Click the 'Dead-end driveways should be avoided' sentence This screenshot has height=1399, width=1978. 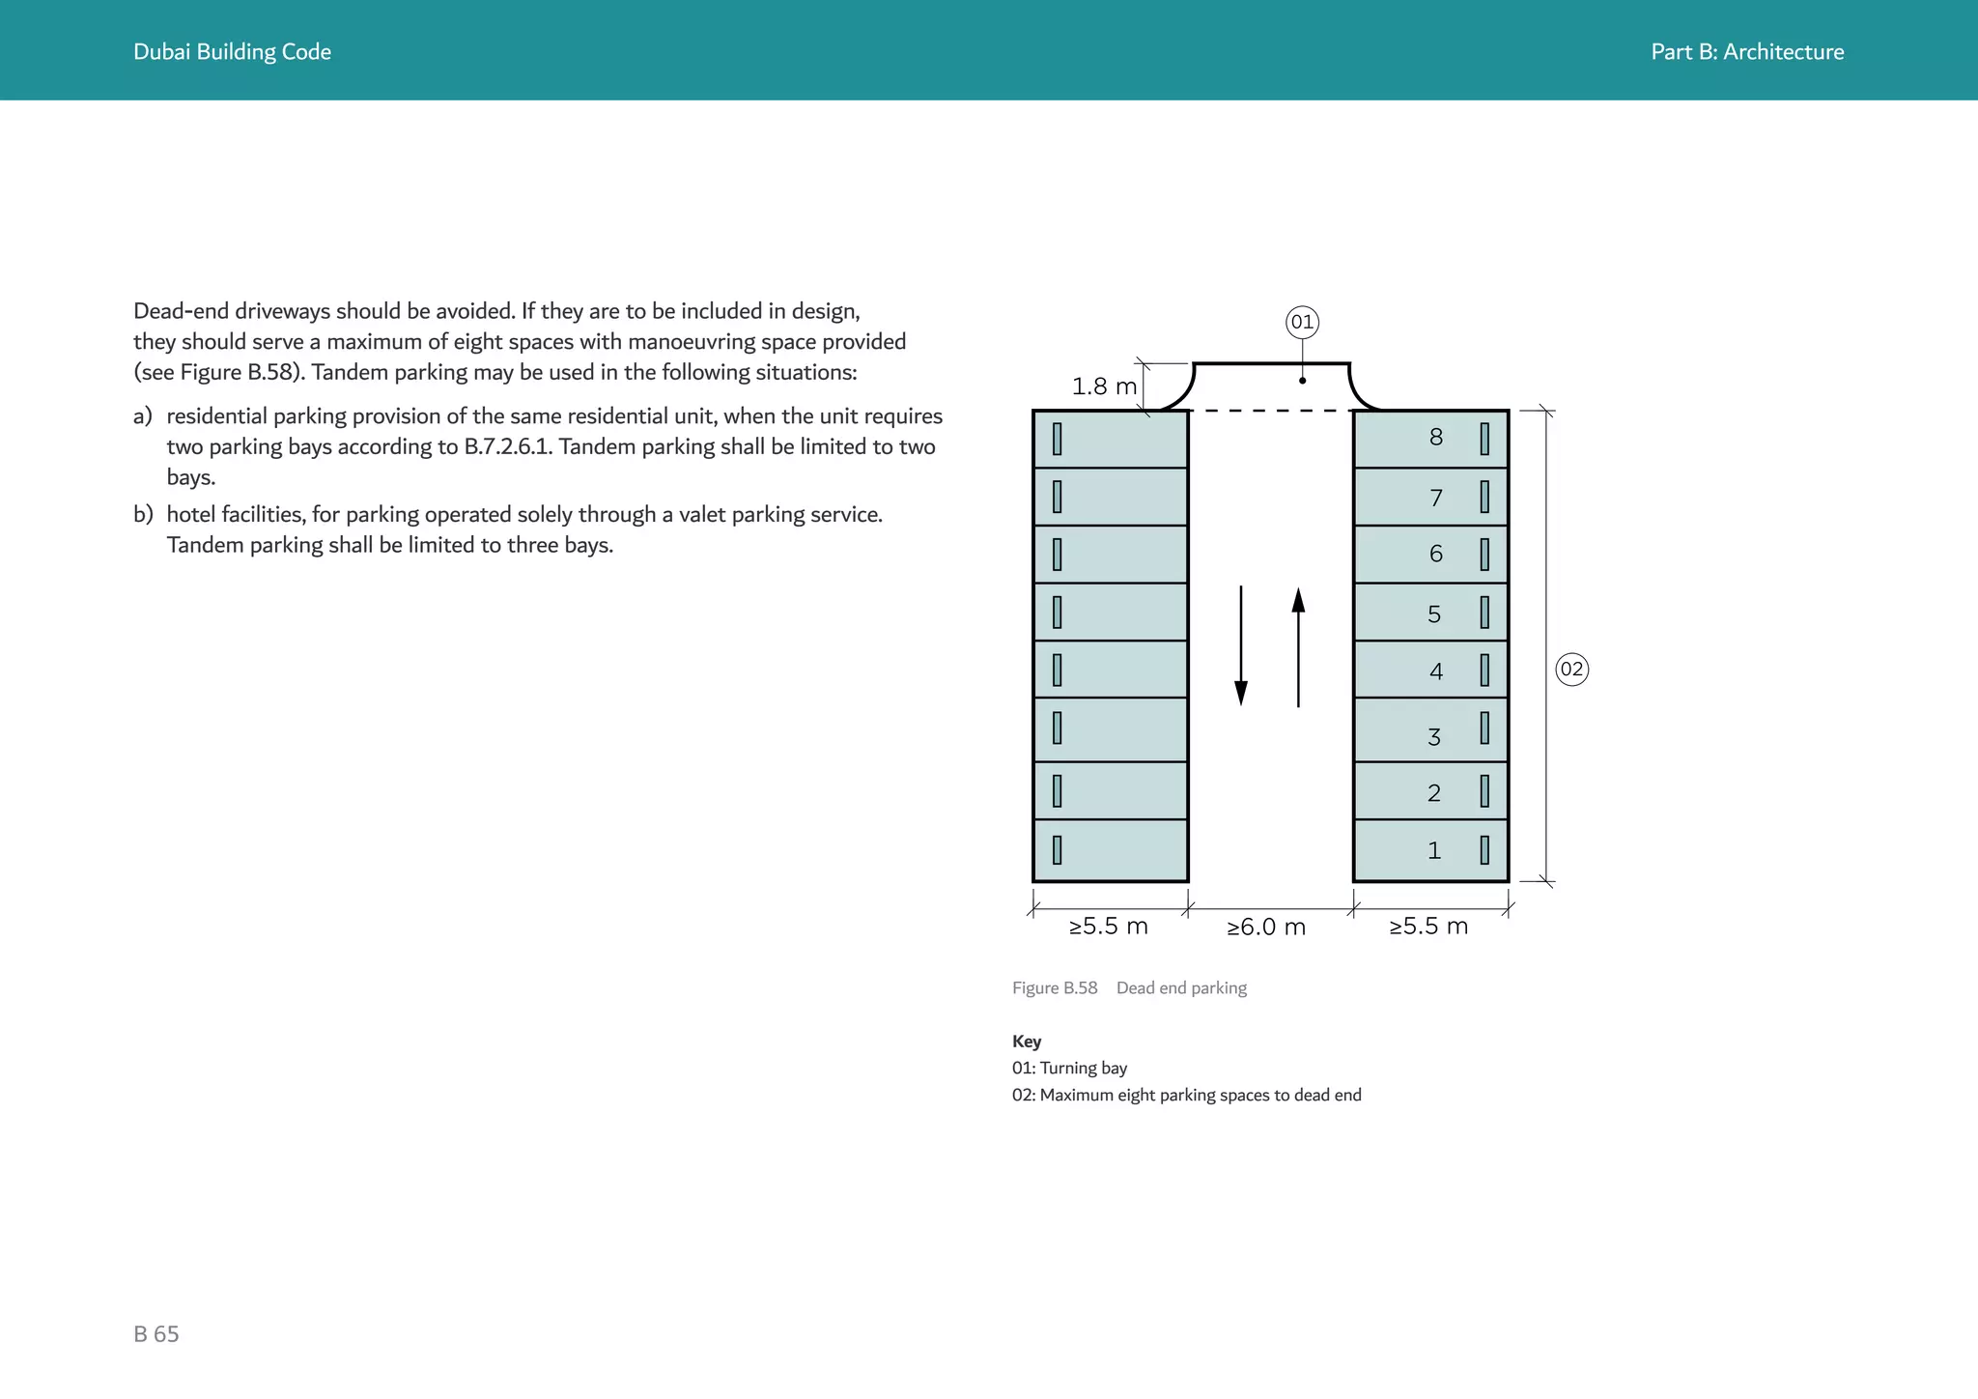(325, 311)
